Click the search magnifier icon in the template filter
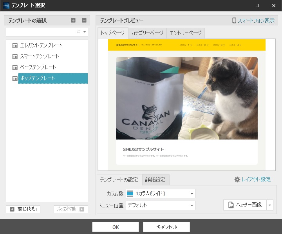282x234 pixels. [x=78, y=32]
